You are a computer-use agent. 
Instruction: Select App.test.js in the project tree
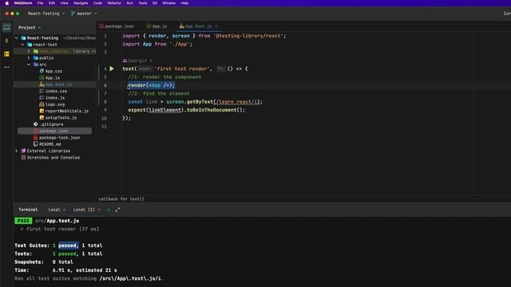58,85
